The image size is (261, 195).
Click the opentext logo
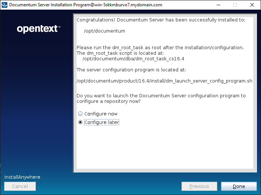click(39, 29)
